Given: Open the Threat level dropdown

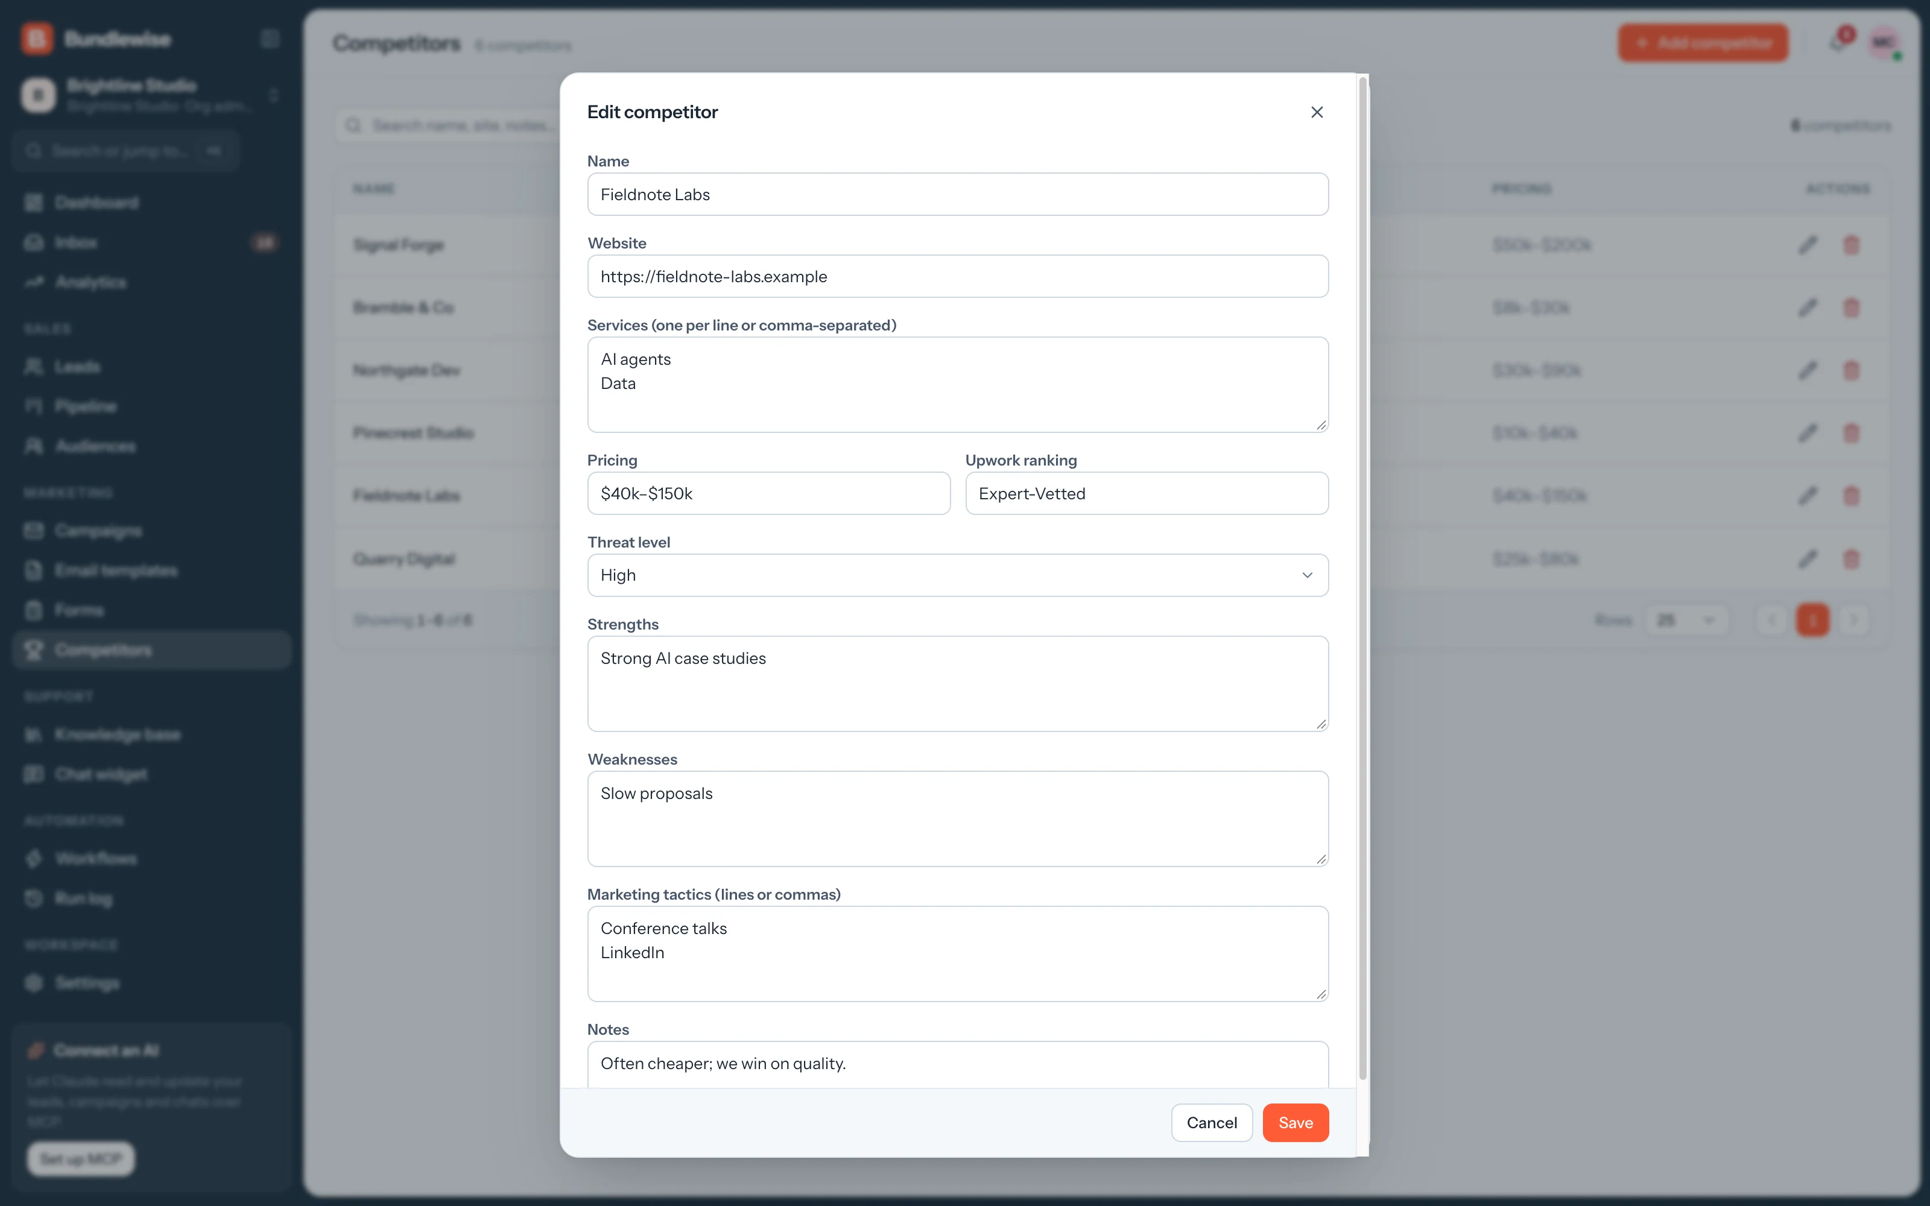Looking at the screenshot, I should (958, 575).
